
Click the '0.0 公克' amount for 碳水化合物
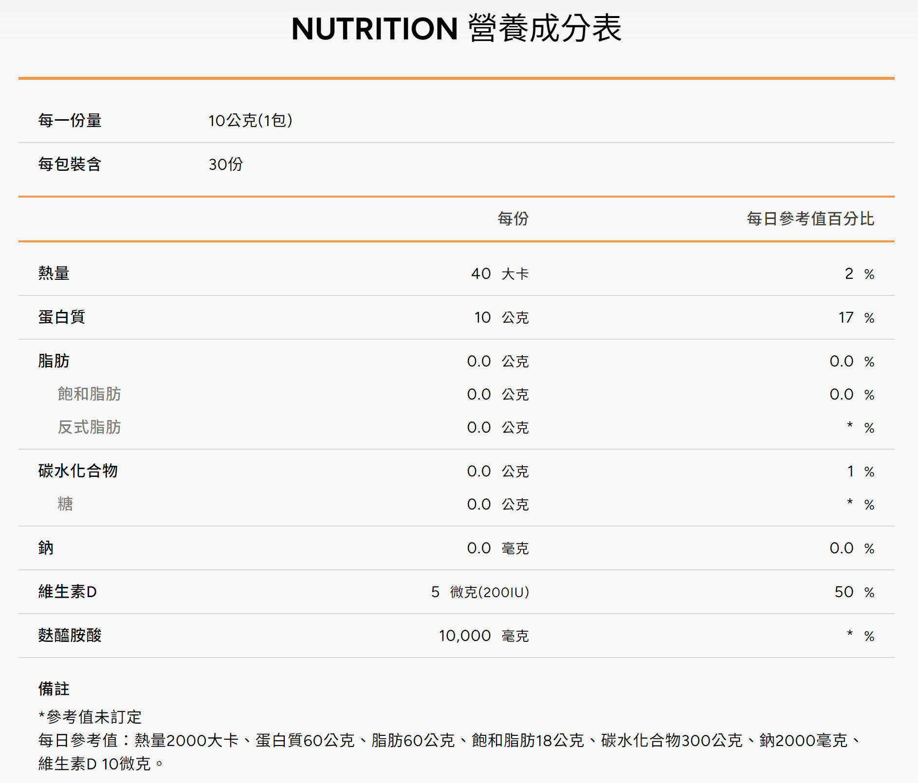(498, 471)
